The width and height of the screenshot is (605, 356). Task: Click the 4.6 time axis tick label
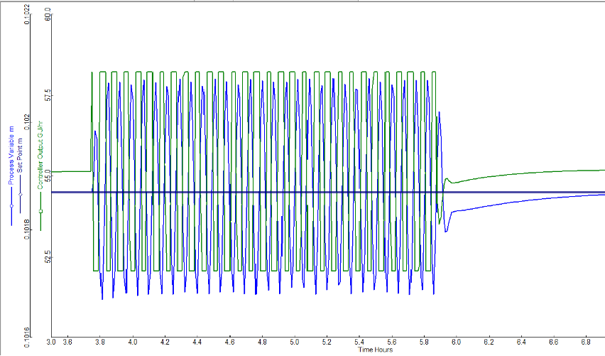pos(230,342)
